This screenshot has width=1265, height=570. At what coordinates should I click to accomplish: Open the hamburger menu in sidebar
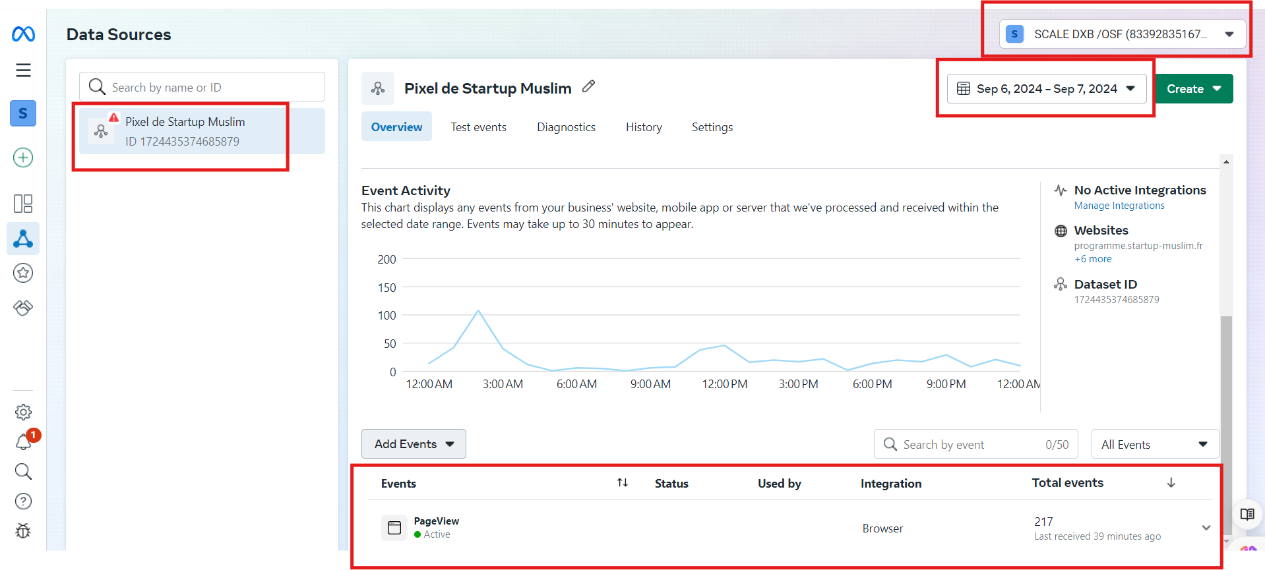tap(23, 71)
